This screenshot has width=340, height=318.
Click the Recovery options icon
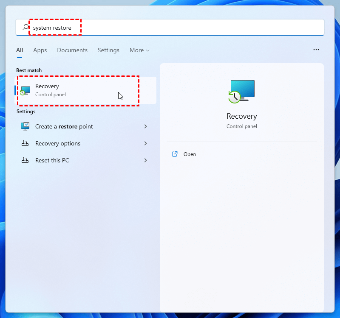(x=25, y=143)
